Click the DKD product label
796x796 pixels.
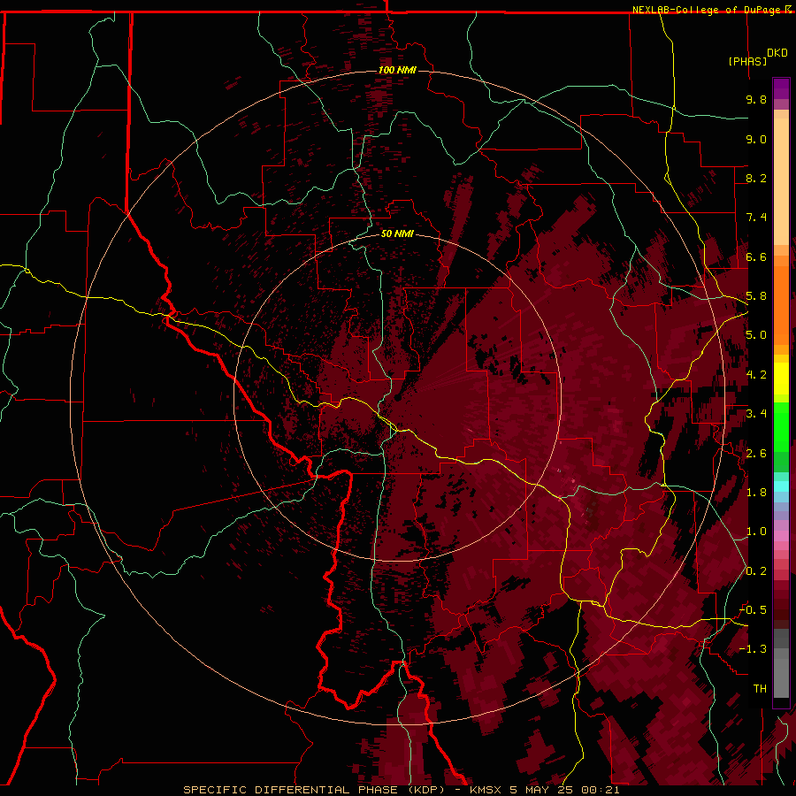[x=777, y=53]
